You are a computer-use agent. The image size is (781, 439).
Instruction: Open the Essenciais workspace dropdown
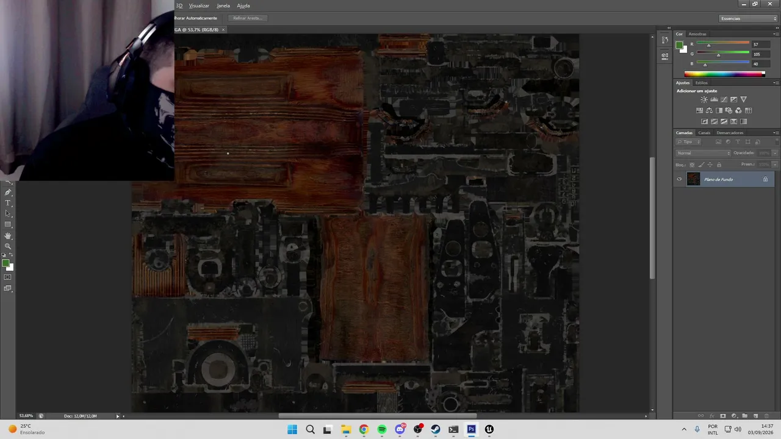[748, 18]
